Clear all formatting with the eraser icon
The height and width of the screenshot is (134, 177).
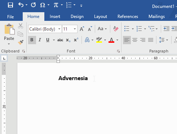click(116, 29)
